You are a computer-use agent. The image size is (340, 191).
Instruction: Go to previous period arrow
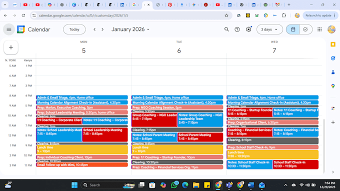pyautogui.click(x=94, y=29)
